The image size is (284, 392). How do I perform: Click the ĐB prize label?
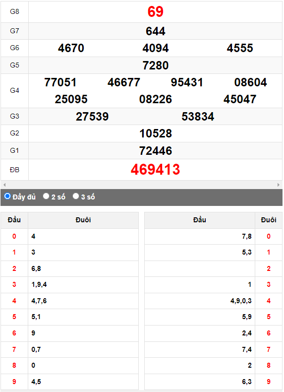tap(14, 170)
